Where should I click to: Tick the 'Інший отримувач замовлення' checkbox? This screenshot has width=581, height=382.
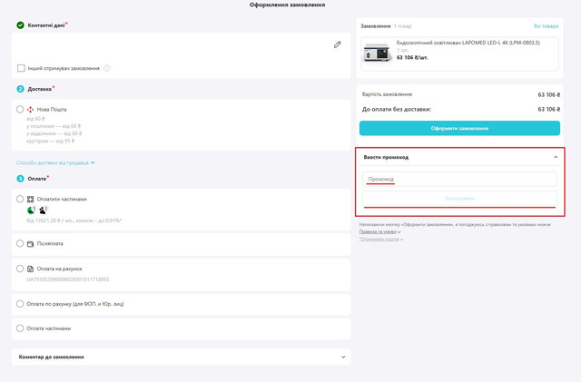coord(21,68)
